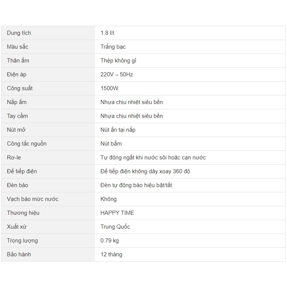Click the 'Công tắc nguồn' label
The image size is (287, 287).
pyautogui.click(x=27, y=144)
